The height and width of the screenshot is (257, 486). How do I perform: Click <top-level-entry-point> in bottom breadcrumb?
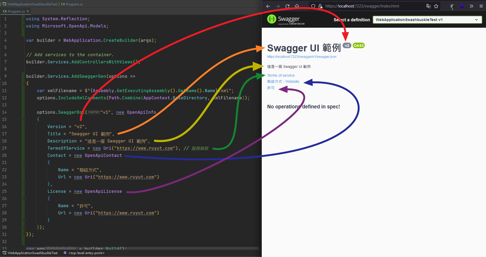[x=87, y=253]
